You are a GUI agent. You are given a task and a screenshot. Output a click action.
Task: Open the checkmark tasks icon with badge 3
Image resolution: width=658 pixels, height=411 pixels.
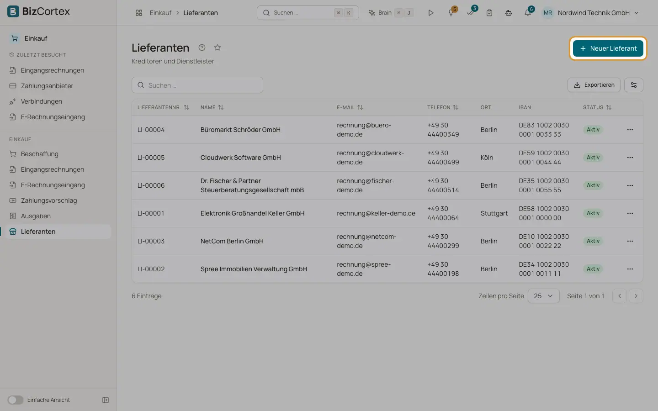(x=470, y=13)
